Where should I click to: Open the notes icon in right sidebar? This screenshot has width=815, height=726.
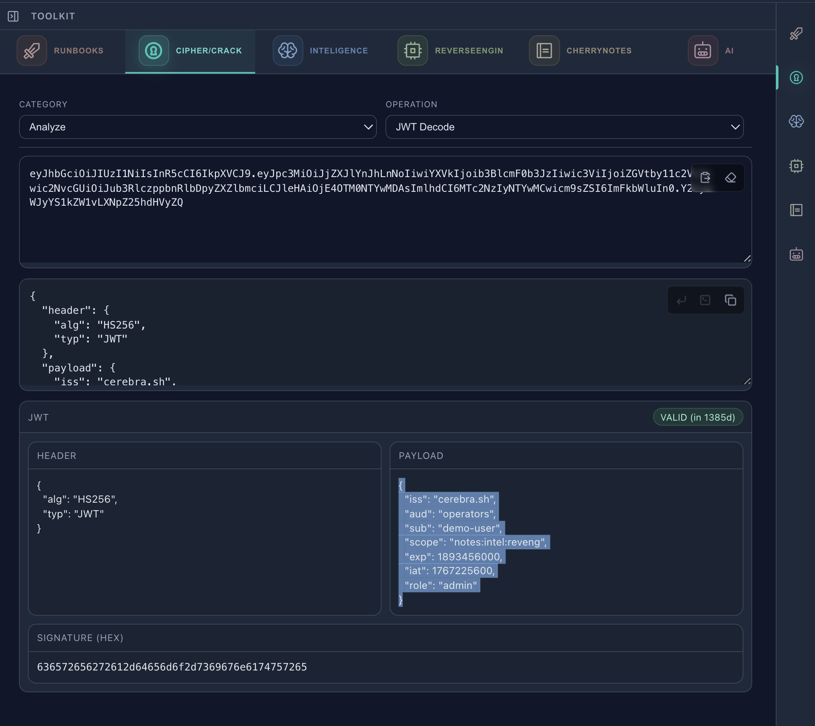[796, 210]
